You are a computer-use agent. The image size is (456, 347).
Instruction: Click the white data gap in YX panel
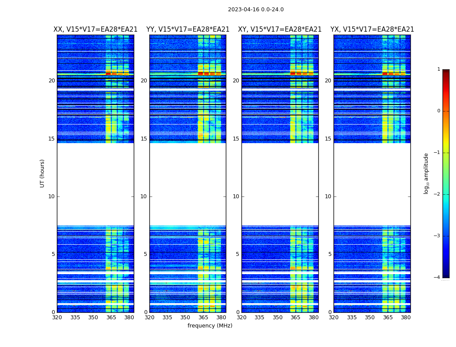pos(372,184)
